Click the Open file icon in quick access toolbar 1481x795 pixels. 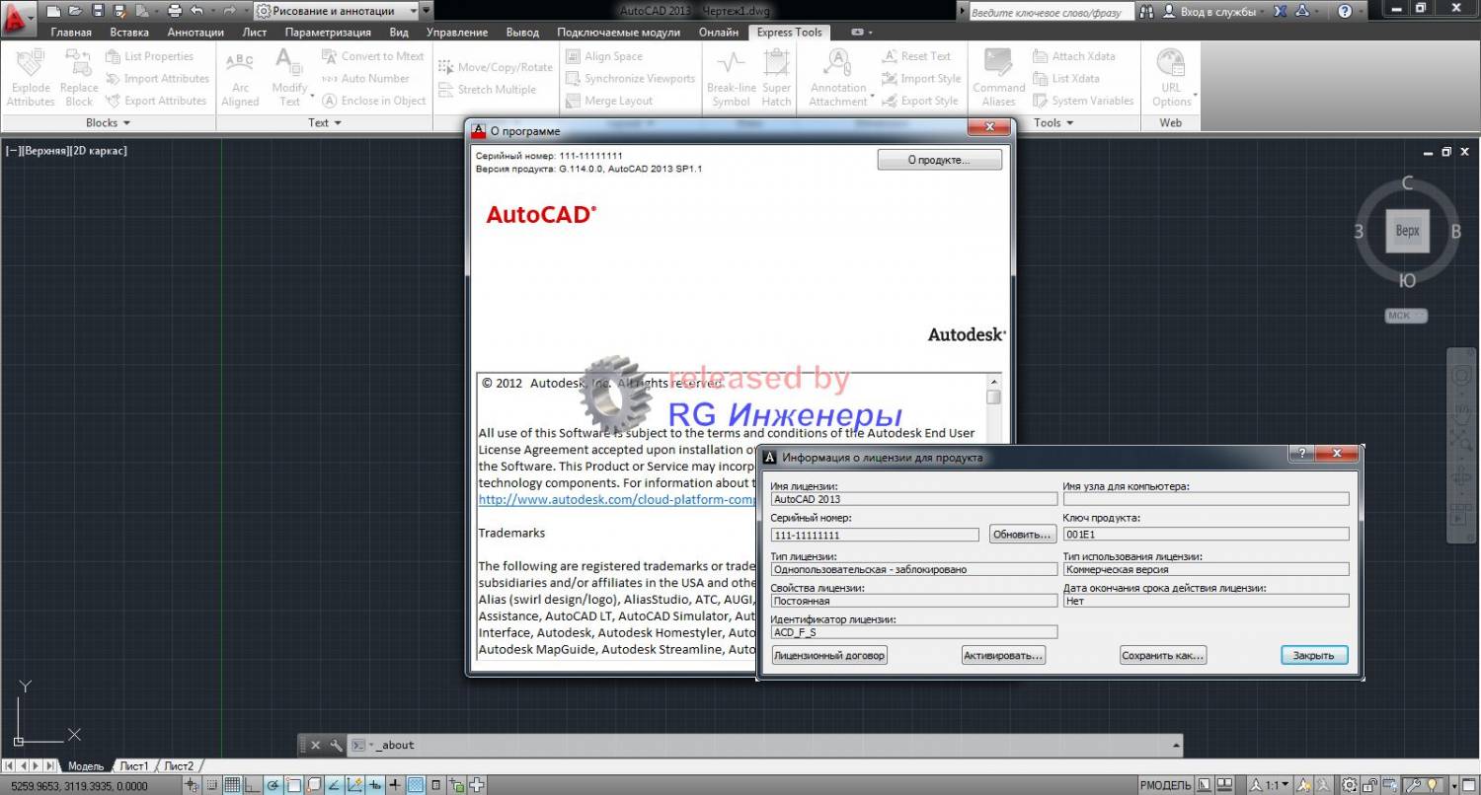[75, 11]
